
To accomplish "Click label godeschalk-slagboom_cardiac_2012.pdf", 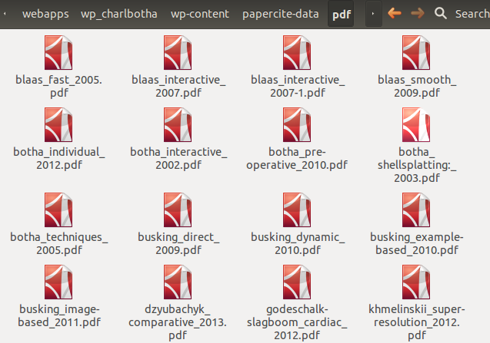I will (x=297, y=322).
